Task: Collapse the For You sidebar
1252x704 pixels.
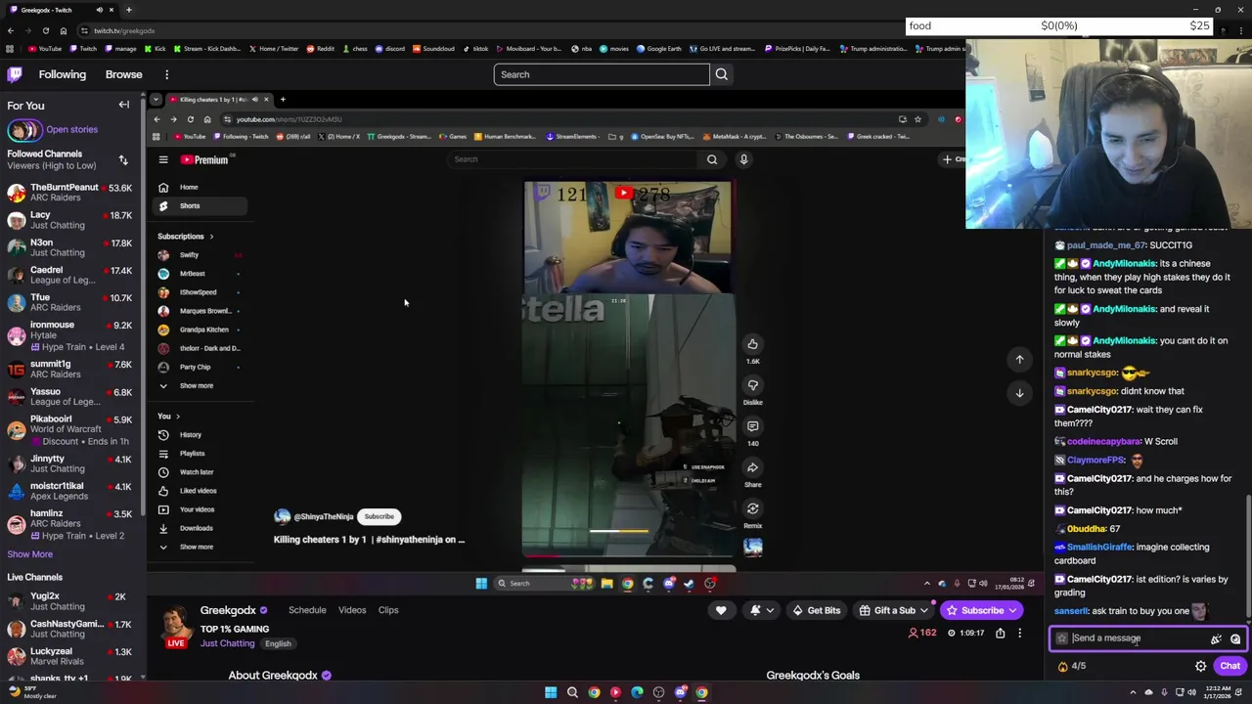Action: pos(124,105)
